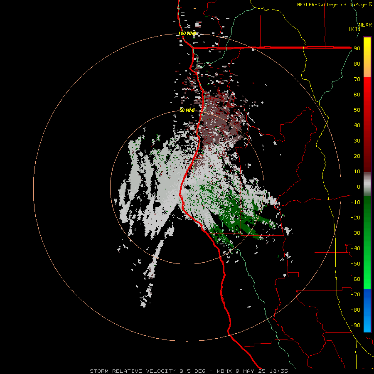The image size is (374, 374).
Task: Click the '60' value on velocity scale
Action: pyautogui.click(x=357, y=94)
